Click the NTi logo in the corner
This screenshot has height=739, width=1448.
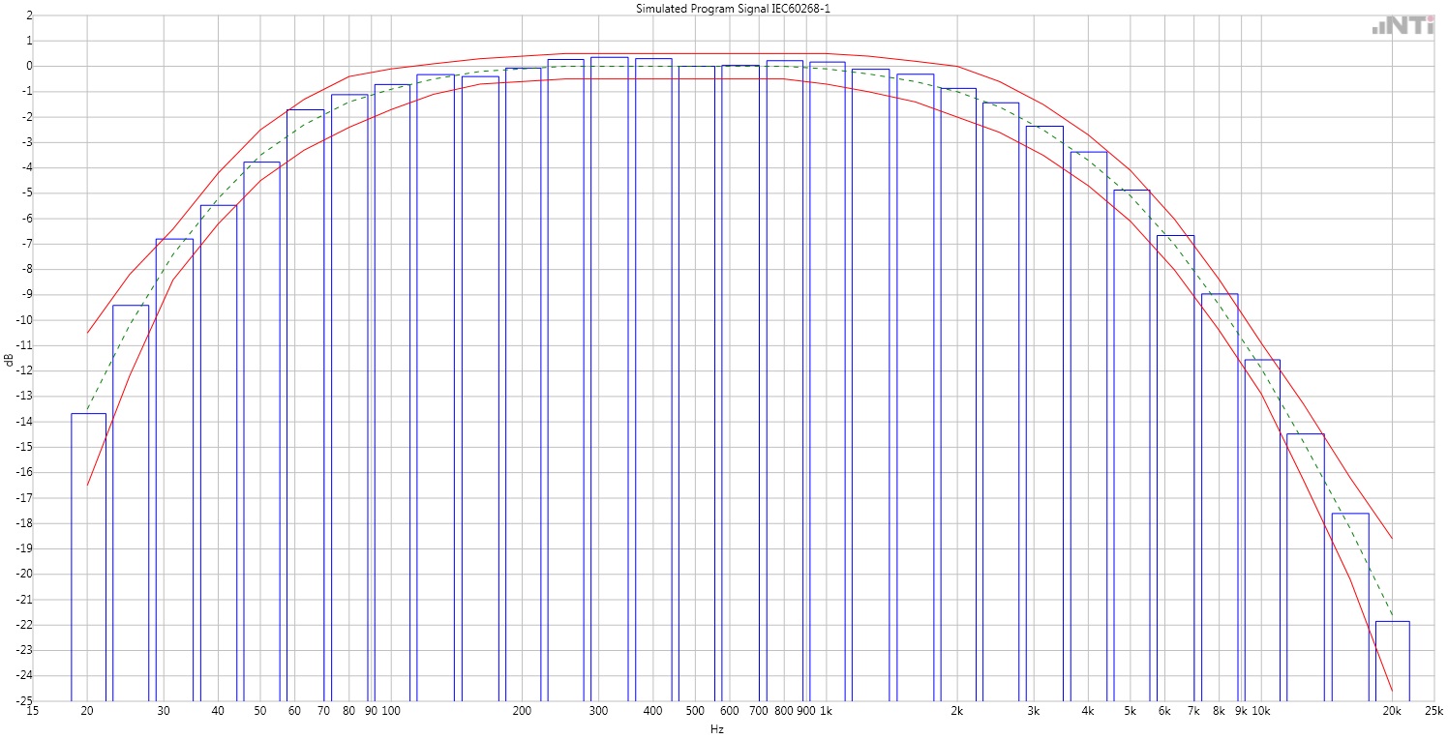point(1404,26)
